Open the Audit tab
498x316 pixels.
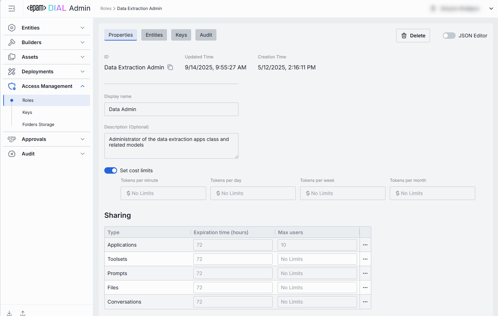coord(206,35)
